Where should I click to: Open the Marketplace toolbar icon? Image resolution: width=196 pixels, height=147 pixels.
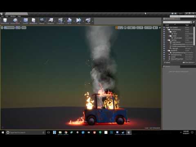click(x=33, y=21)
